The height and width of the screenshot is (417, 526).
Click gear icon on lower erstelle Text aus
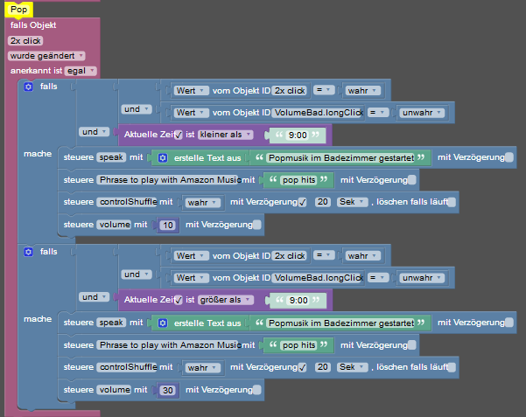pyautogui.click(x=163, y=323)
